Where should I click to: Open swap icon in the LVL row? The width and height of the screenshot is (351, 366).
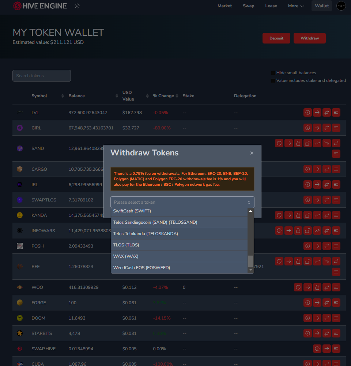point(327,113)
